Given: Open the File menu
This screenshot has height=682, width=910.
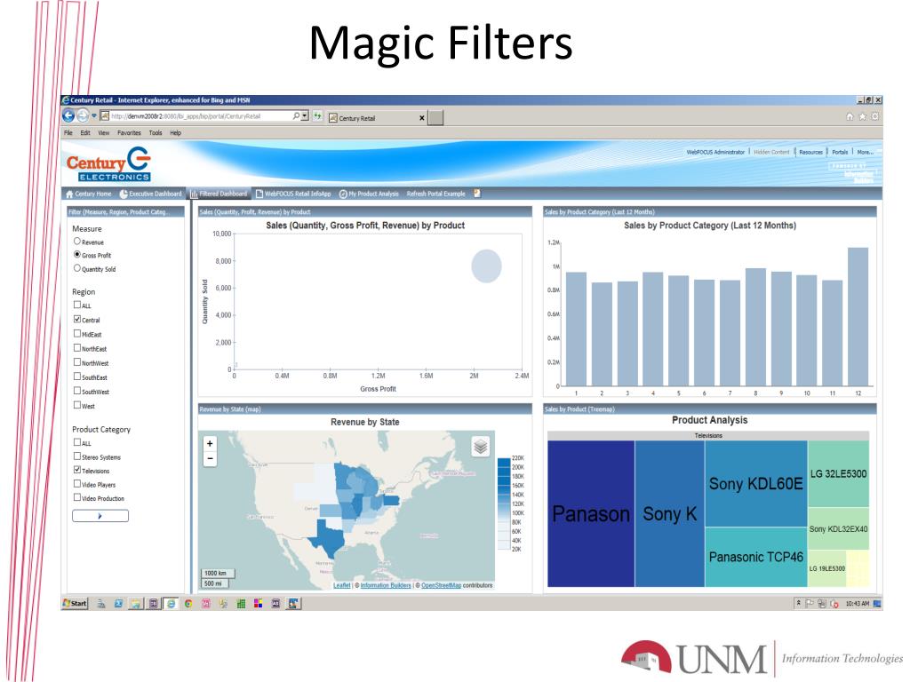Looking at the screenshot, I should pos(68,133).
